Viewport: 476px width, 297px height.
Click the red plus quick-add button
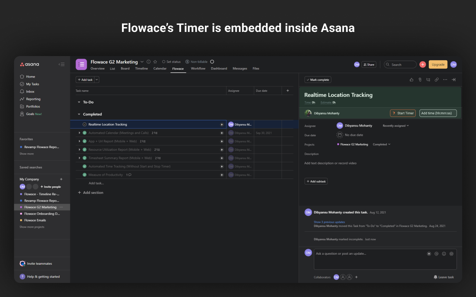coord(422,65)
